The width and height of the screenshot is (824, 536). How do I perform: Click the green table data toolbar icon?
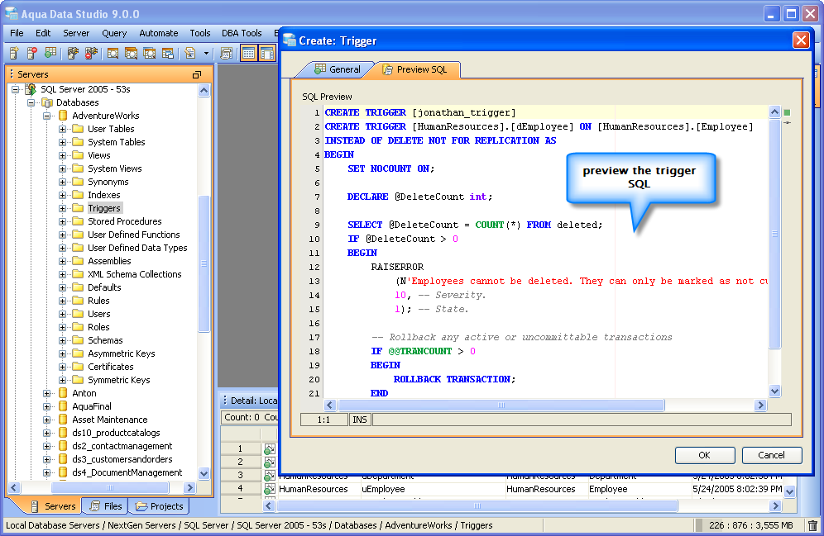[50, 54]
